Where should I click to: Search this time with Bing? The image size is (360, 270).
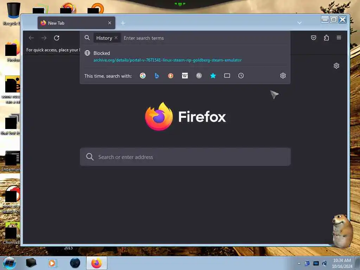pos(157,76)
